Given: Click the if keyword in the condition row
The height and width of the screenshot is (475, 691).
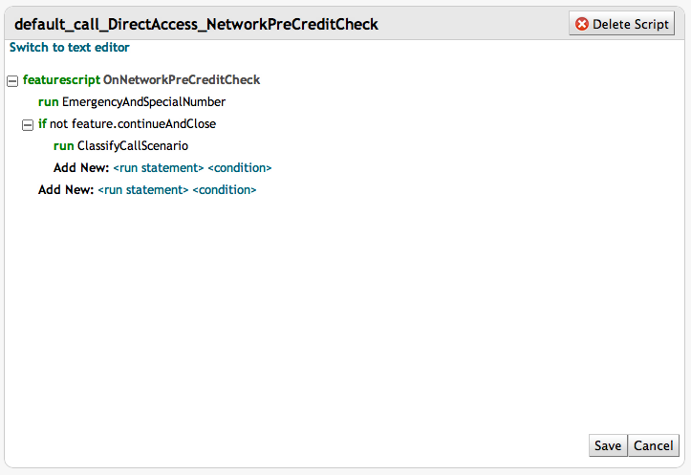Looking at the screenshot, I should coord(42,124).
